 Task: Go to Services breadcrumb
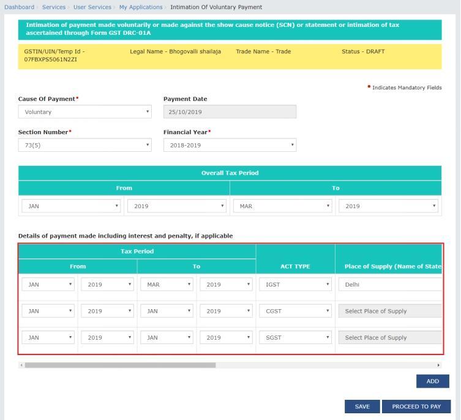click(54, 7)
